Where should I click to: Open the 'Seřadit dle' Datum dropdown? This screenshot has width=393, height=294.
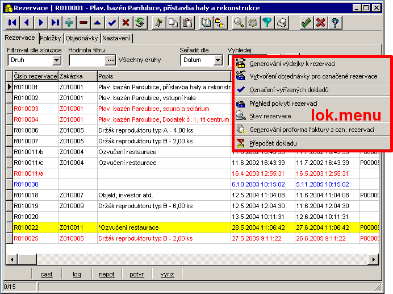[x=218, y=60]
